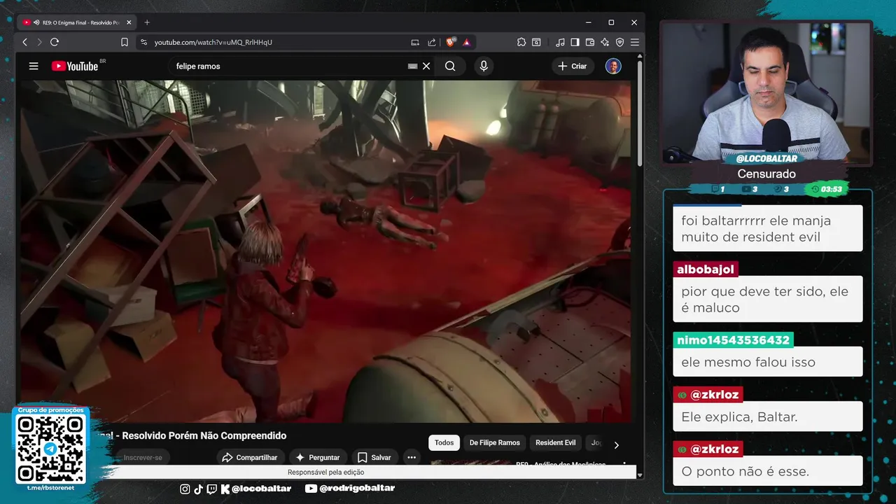The image size is (896, 504).
Task: Click the Inscrever-se subscribe button
Action: tap(142, 457)
